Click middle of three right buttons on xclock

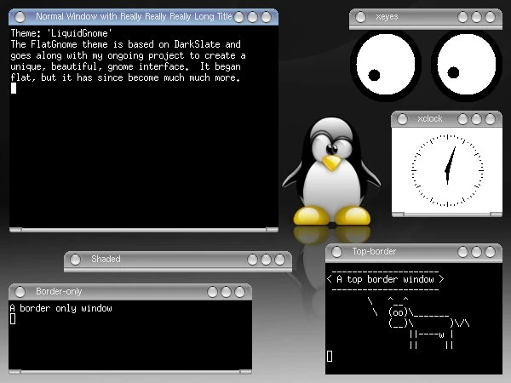[476, 119]
